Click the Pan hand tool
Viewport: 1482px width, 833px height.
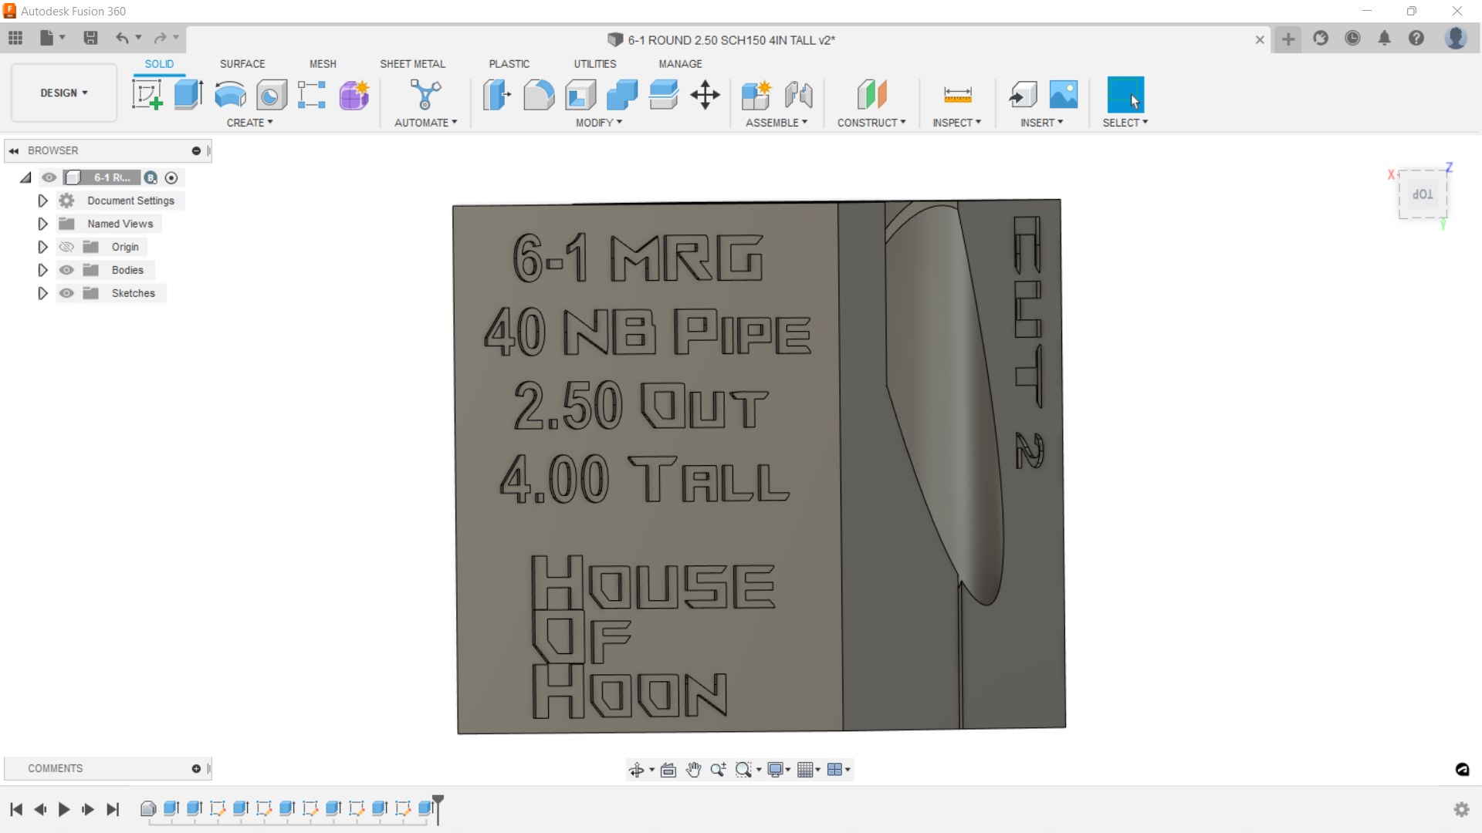693,769
